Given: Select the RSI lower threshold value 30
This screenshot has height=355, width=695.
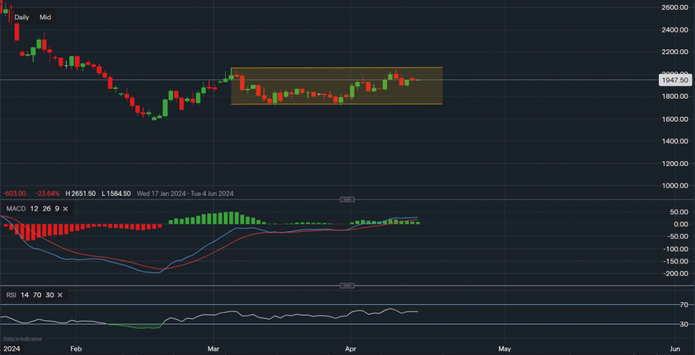Looking at the screenshot, I should point(48,295).
